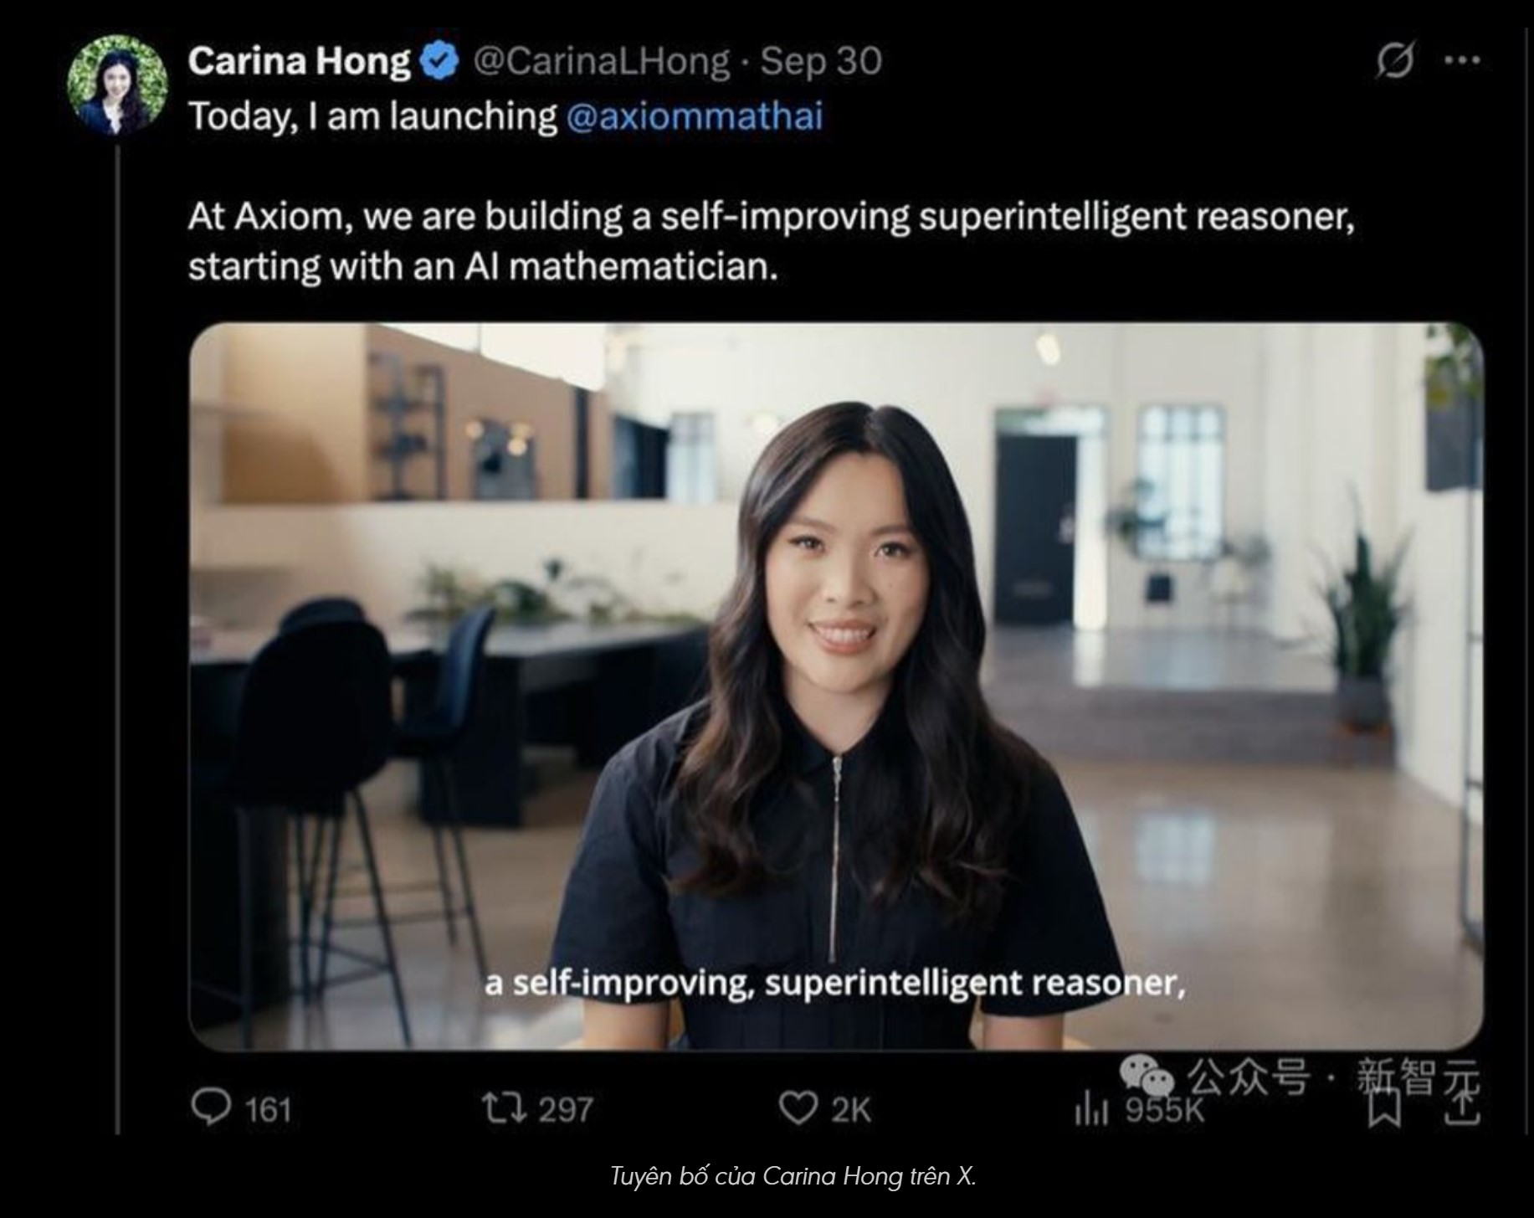
Task: Open the three-dot more options menu
Action: (1463, 60)
